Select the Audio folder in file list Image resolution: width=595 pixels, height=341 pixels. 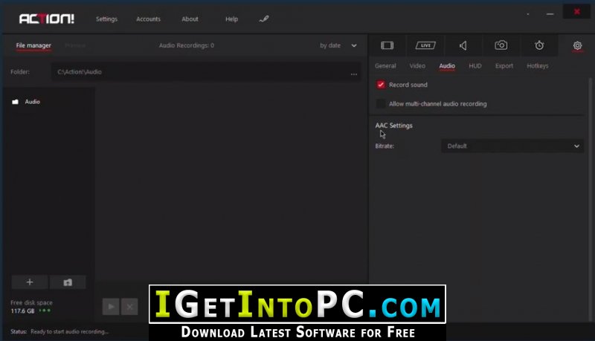26,102
